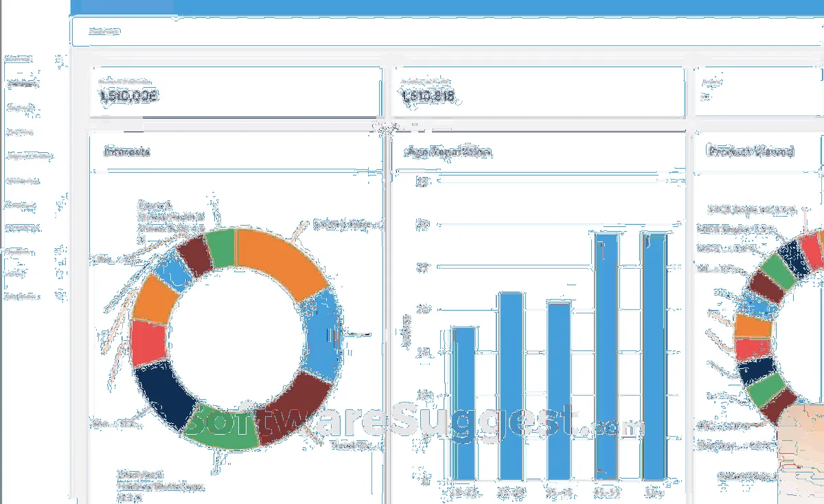The image size is (824, 504).
Task: Click the orange segment in Product Viewed donut
Action: (x=753, y=326)
